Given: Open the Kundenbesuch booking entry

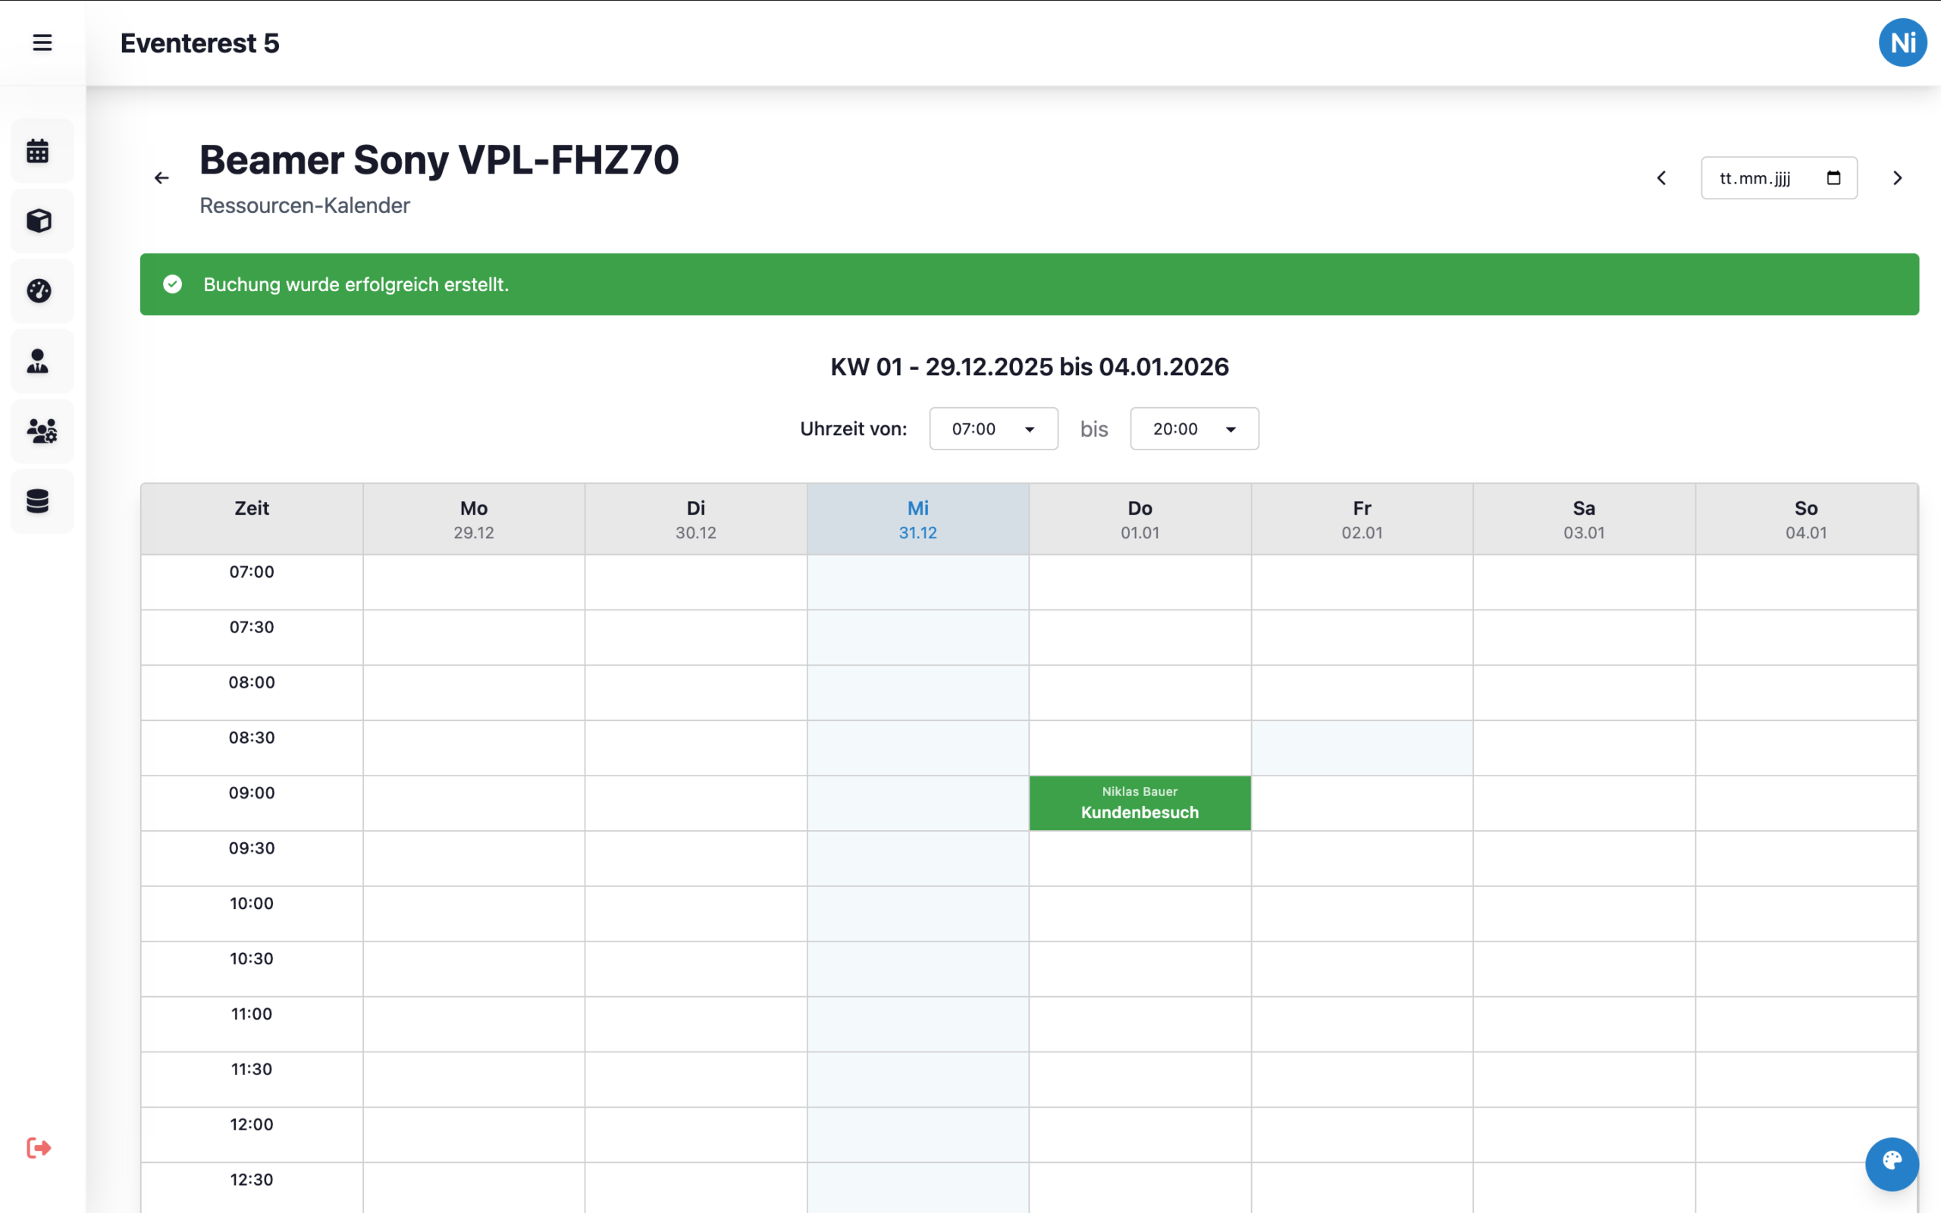Looking at the screenshot, I should [1139, 803].
